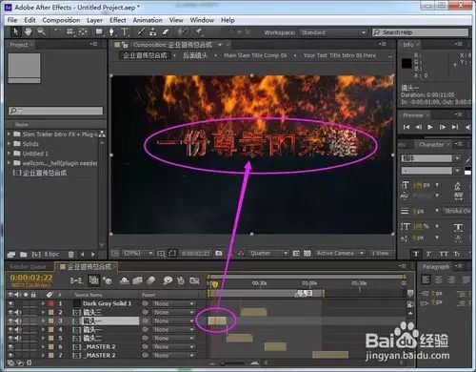Click the black color swatch in Info panel
The image size is (476, 372).
tap(407, 64)
